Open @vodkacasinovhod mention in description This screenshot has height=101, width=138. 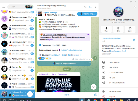[118, 51]
